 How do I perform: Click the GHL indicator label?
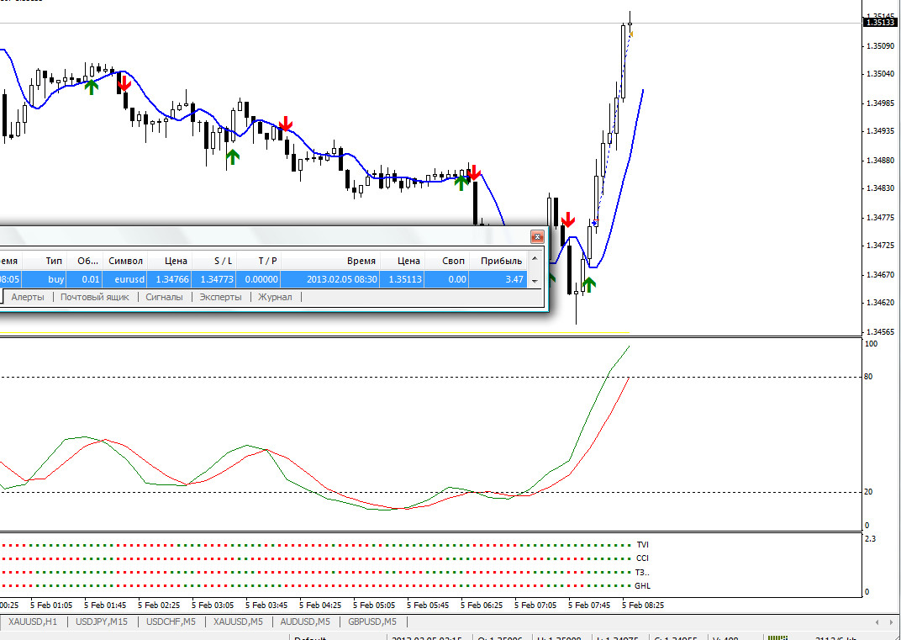(x=642, y=586)
